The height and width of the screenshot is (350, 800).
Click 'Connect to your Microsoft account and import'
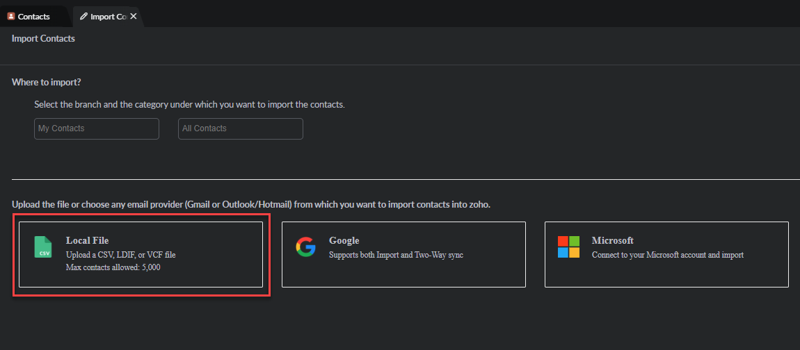click(667, 255)
